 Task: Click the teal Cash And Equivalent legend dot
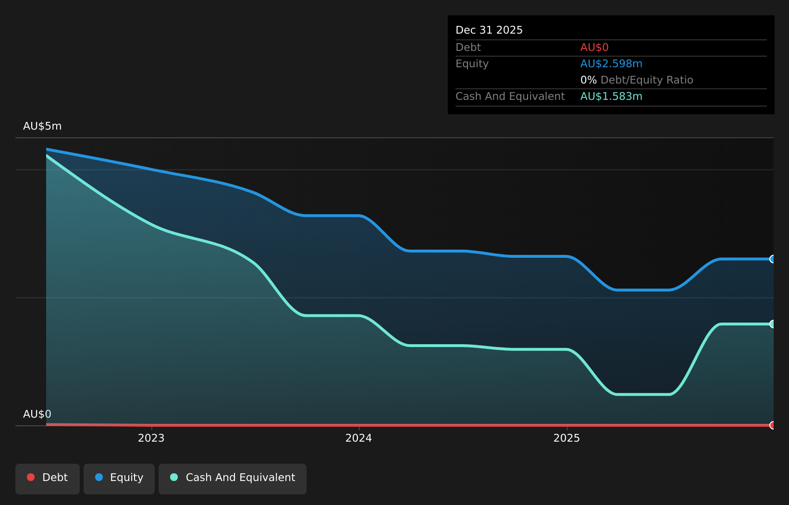[174, 477]
